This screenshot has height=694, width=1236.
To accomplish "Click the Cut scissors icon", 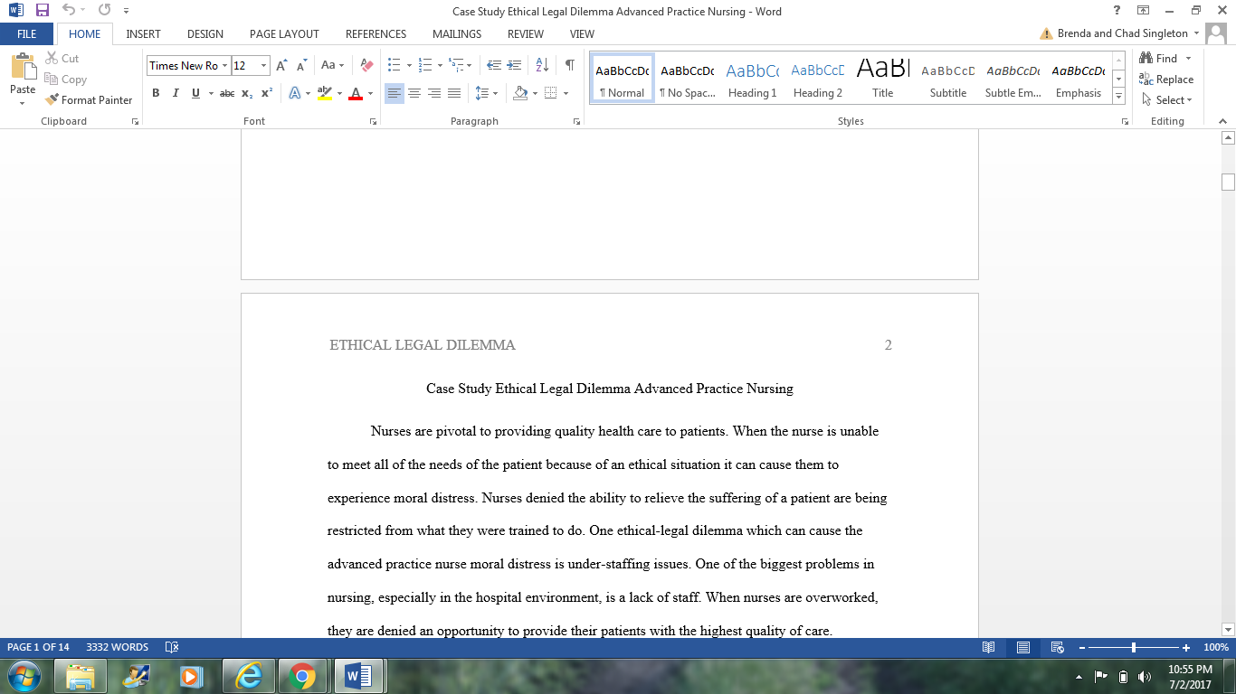I will click(x=51, y=58).
